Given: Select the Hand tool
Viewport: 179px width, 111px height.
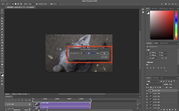Looking at the screenshot, I should pos(2,64).
